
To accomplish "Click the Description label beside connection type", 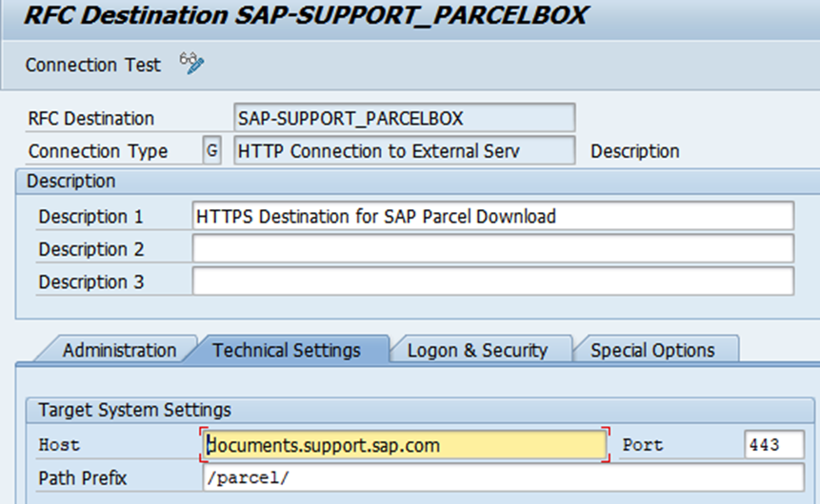I will 635,151.
